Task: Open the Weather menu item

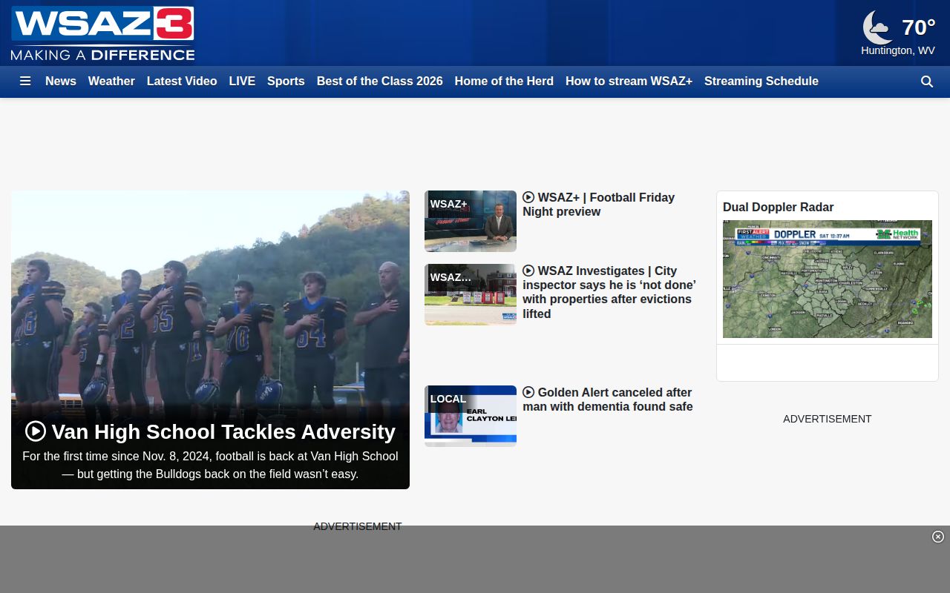Action: [111, 82]
